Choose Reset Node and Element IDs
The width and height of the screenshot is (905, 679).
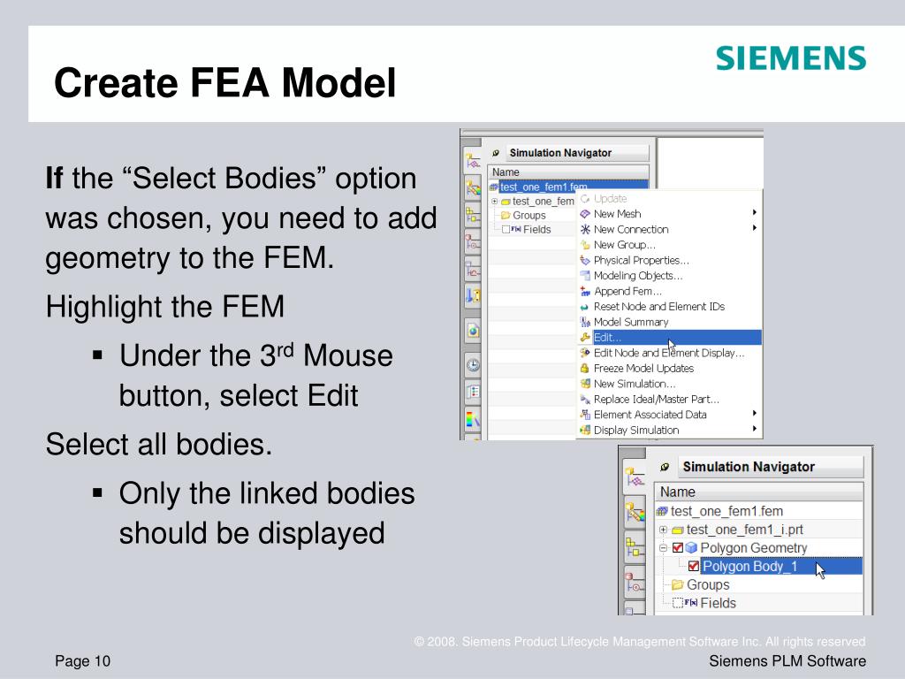click(670, 307)
